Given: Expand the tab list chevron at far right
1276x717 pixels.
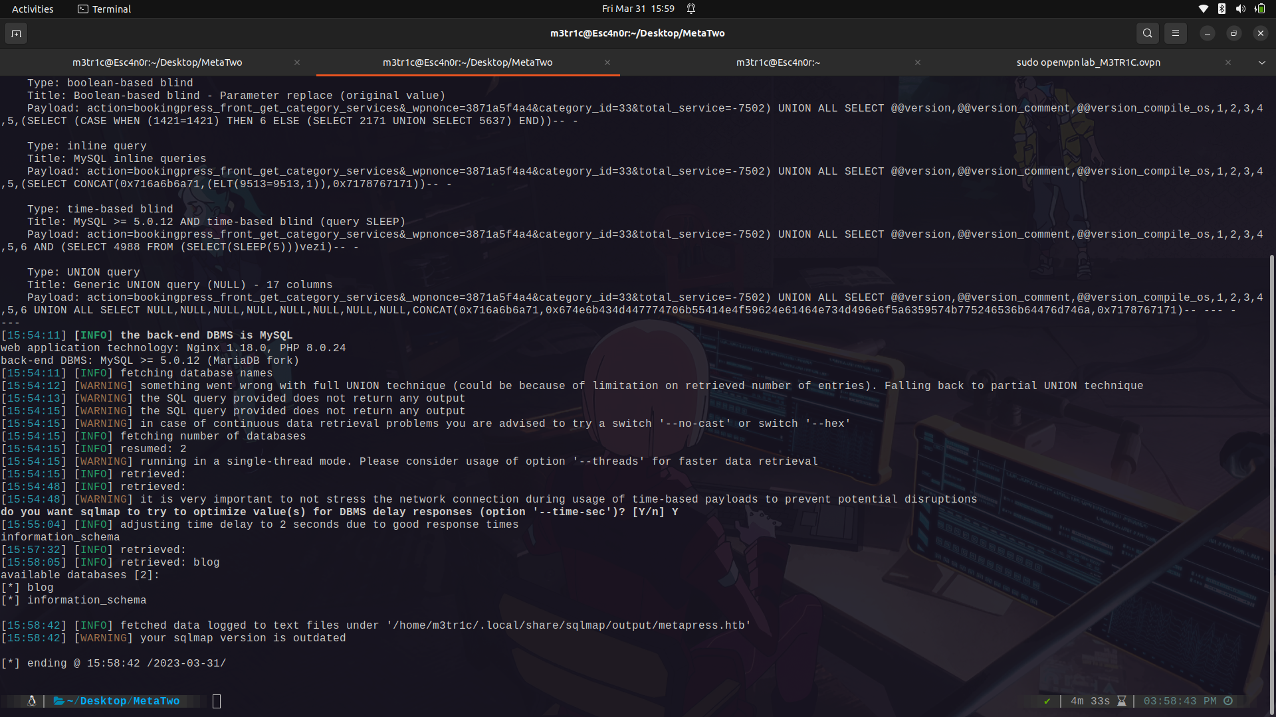Looking at the screenshot, I should 1261,62.
